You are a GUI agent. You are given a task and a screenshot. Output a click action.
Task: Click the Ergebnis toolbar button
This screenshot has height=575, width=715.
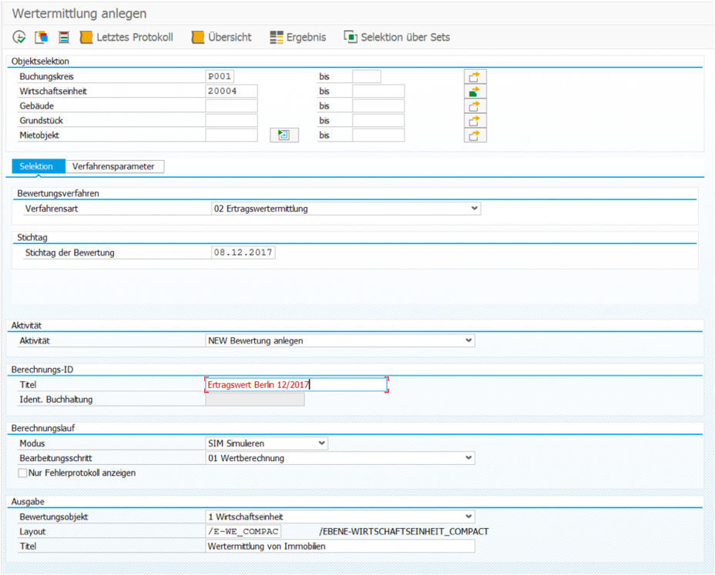(x=298, y=37)
